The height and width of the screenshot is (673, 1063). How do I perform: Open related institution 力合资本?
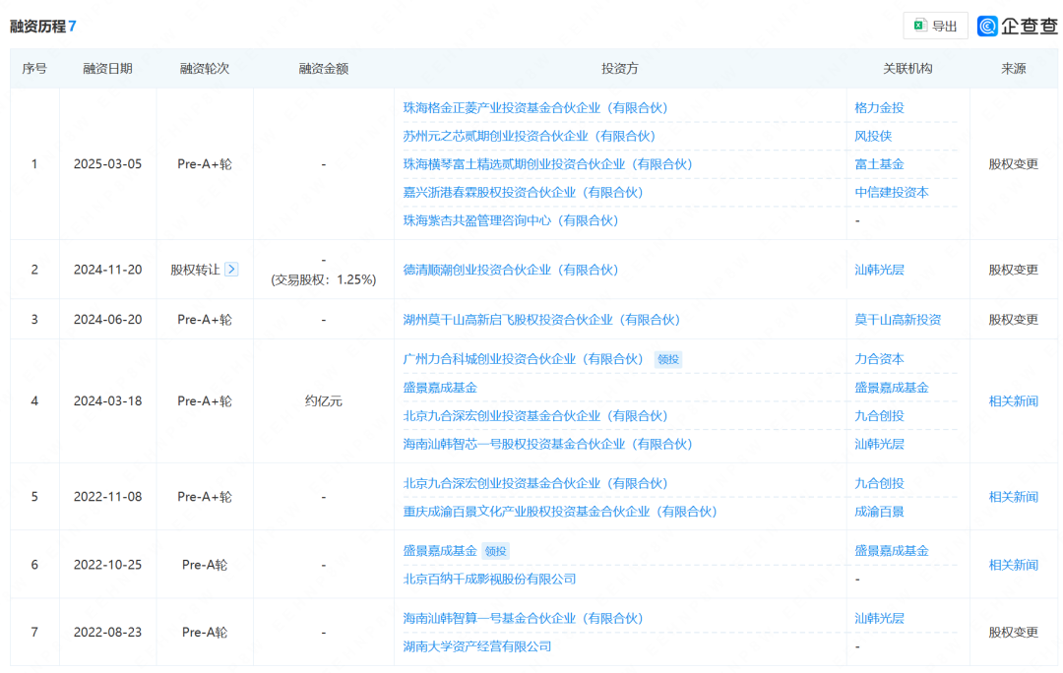(879, 359)
